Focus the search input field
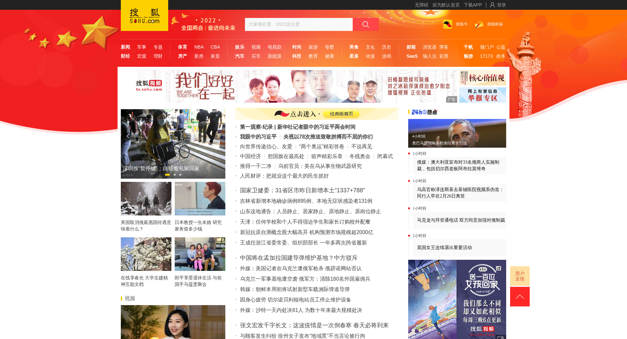Image resolution: width=627 pixels, height=339 pixels. [298, 24]
